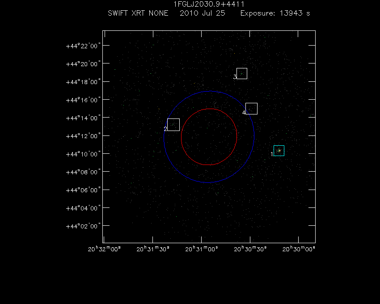The height and width of the screenshot is (304, 380).
Task: Click the right ascension label 20h30m30s
Action: [x=250, y=249]
